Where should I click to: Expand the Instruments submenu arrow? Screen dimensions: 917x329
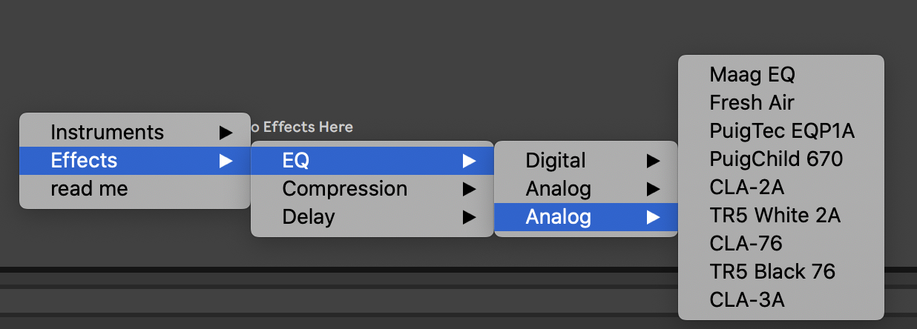click(226, 133)
